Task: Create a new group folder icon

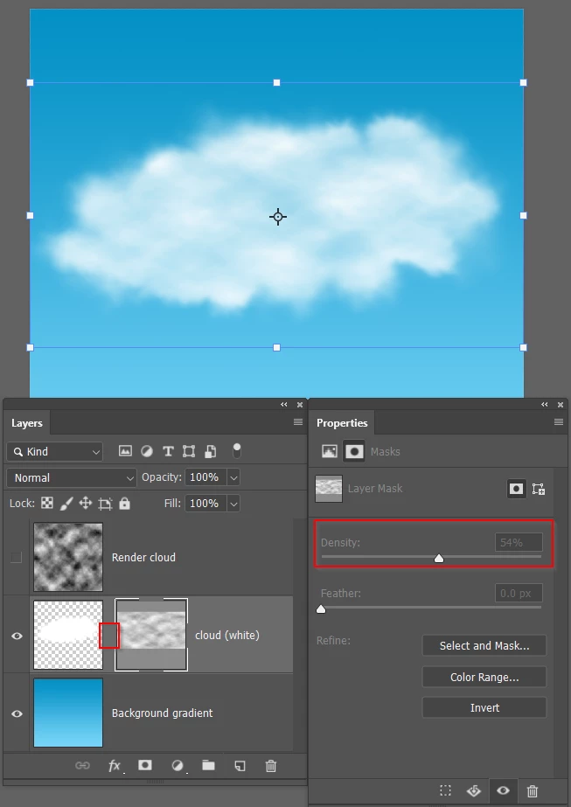Action: point(208,765)
